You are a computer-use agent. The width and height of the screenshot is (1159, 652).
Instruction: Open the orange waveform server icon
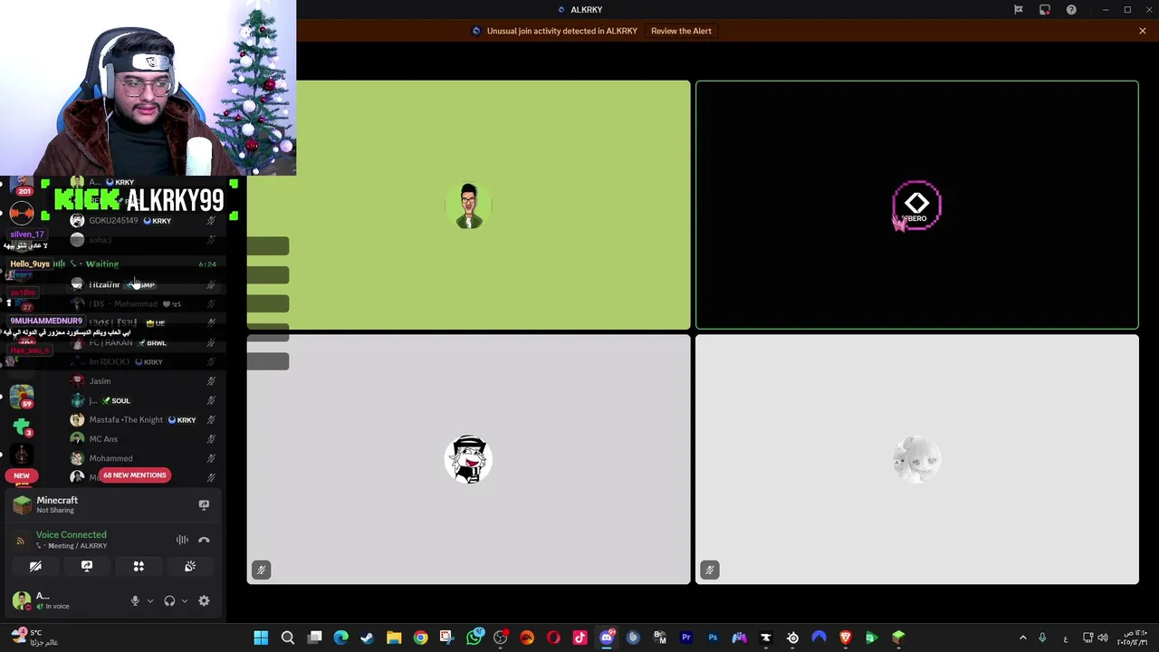coord(22,214)
